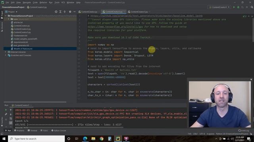
Task: Open TODO tool window
Action: (x=44, y=131)
